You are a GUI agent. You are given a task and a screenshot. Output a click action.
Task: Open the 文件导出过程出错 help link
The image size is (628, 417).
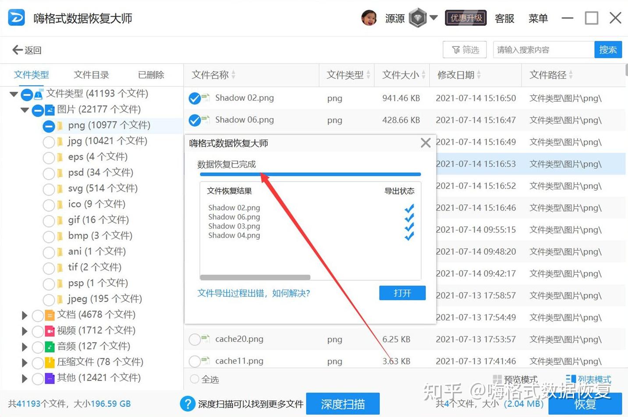253,293
